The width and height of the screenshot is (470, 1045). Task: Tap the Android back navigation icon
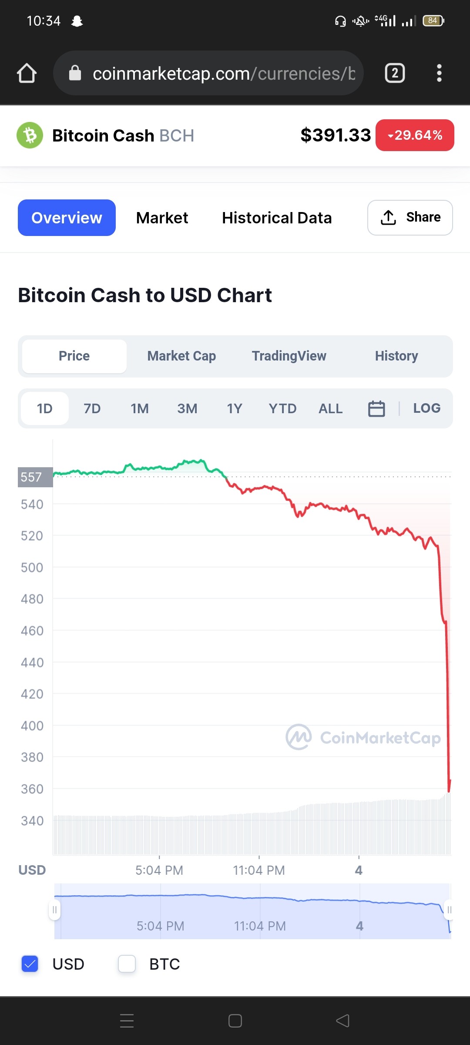click(342, 1021)
